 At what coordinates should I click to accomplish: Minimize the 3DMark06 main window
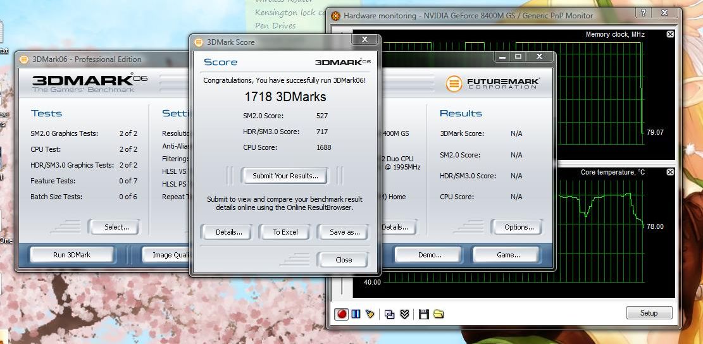pyautogui.click(x=502, y=57)
